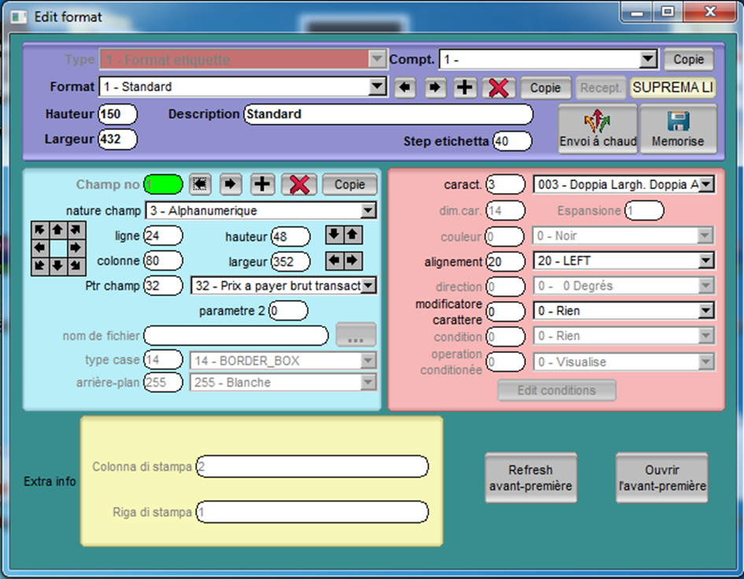Click Ouvrir l'avant-première button
The image size is (744, 579).
(x=661, y=477)
